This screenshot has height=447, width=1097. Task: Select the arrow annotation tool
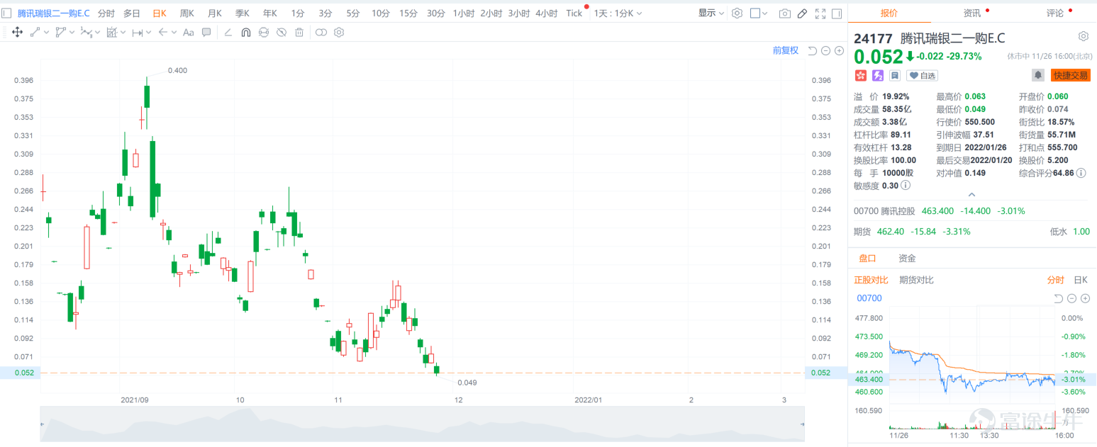click(163, 32)
